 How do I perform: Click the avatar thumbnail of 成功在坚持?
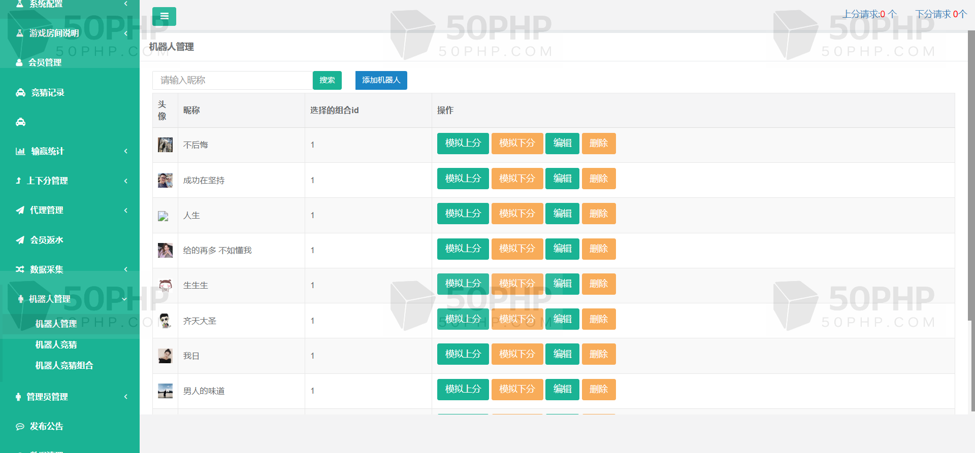pyautogui.click(x=165, y=180)
